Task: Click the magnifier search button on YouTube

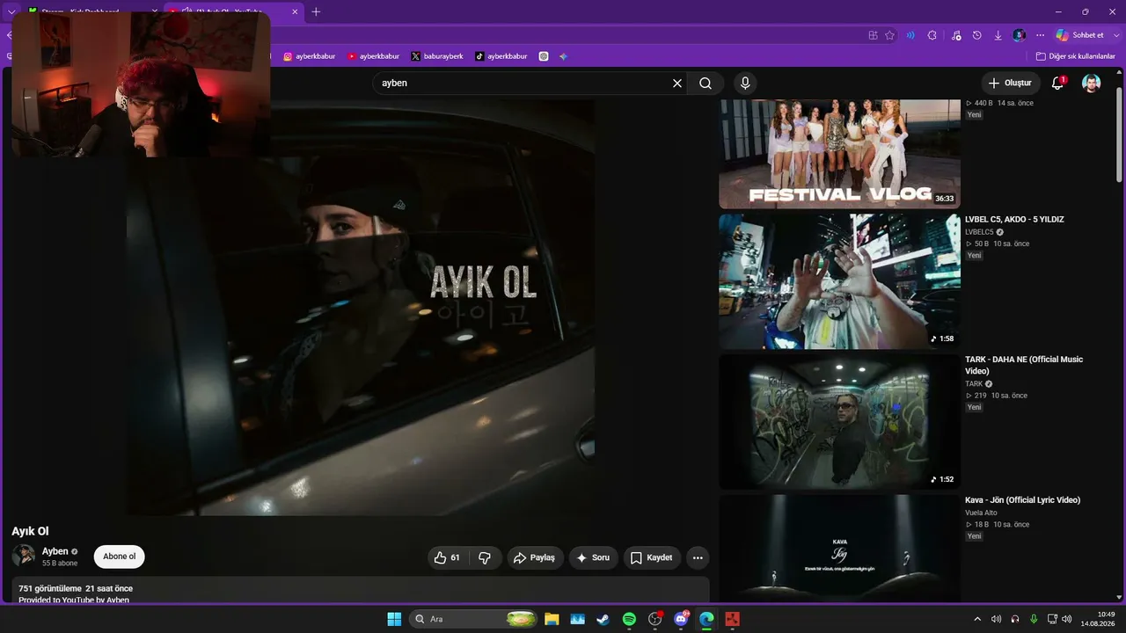Action: pyautogui.click(x=706, y=84)
